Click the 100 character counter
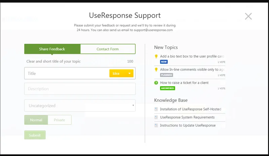Viewport: 269px width, 156px height. (x=130, y=61)
